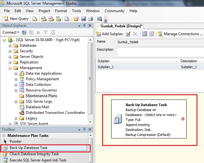Expand the Server Objects folder

(10, 57)
